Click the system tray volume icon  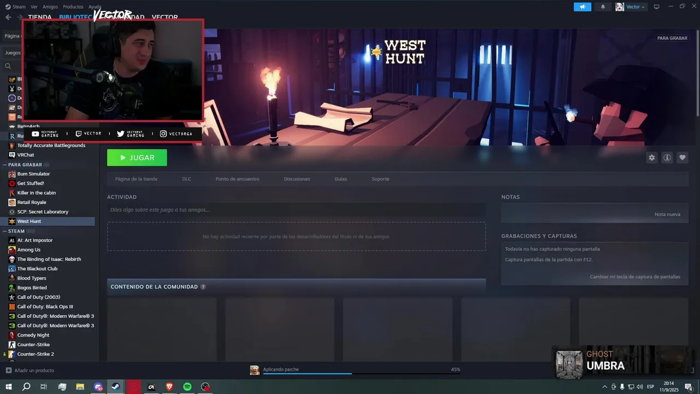(640, 387)
